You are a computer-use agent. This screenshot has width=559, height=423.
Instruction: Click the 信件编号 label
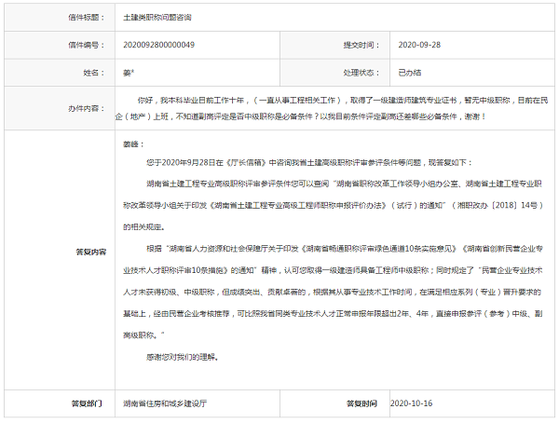87,46
